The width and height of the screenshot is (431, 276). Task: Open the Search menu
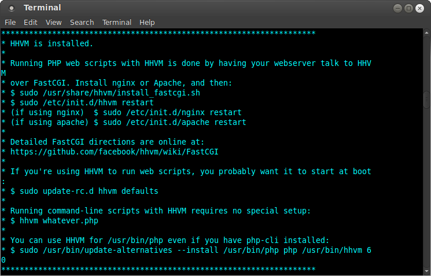pyautogui.click(x=82, y=22)
